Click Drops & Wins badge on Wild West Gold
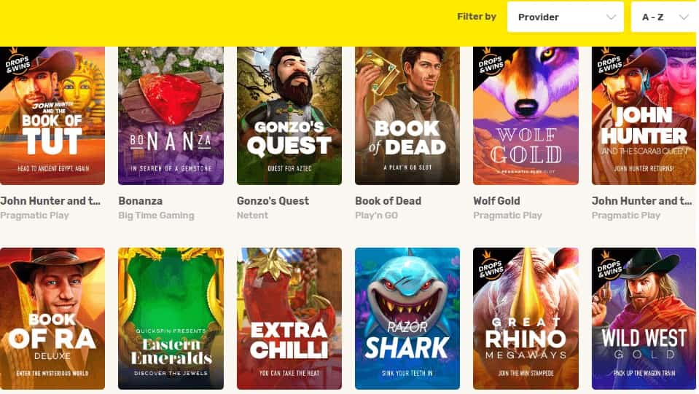 click(609, 264)
